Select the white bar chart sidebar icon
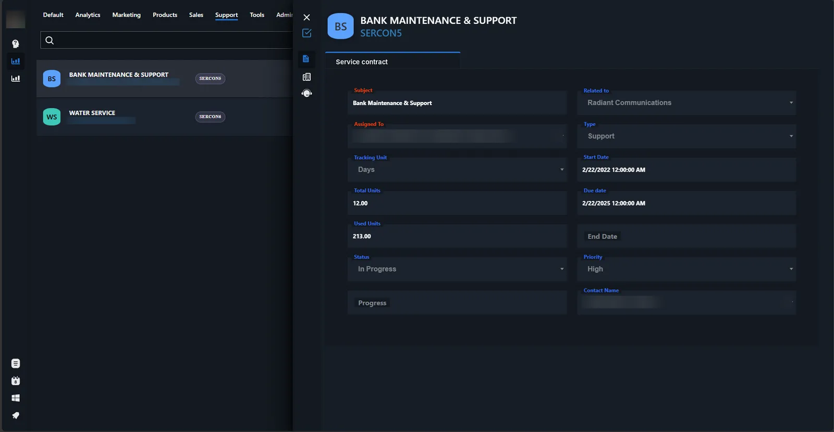Screen dimensions: 834x432 coord(16,79)
